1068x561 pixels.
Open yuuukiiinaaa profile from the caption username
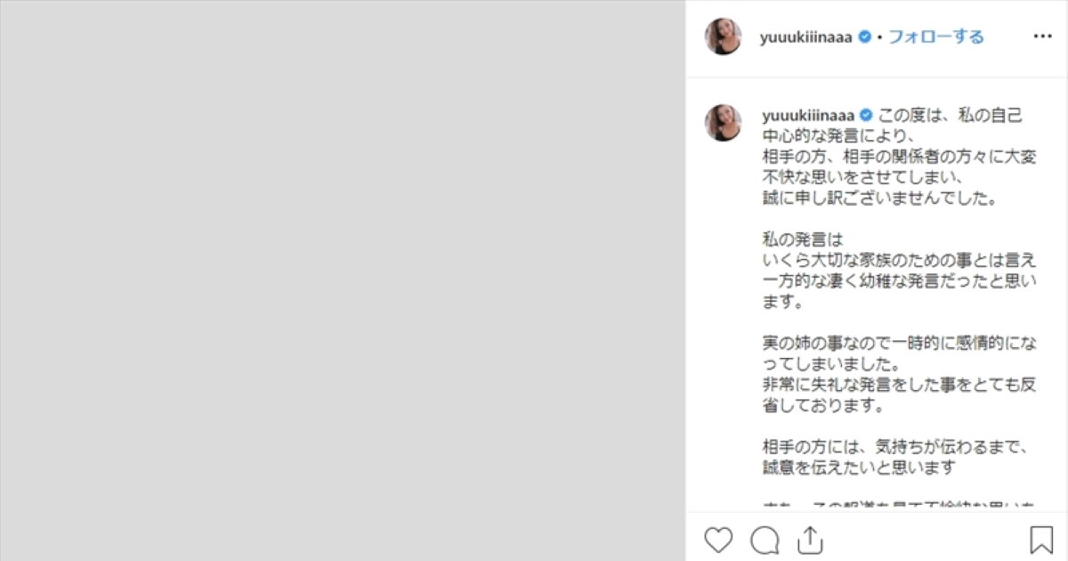click(807, 115)
